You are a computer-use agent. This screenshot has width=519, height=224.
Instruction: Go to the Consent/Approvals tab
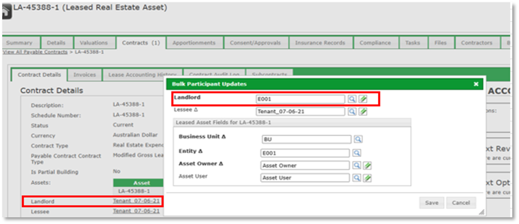(255, 43)
